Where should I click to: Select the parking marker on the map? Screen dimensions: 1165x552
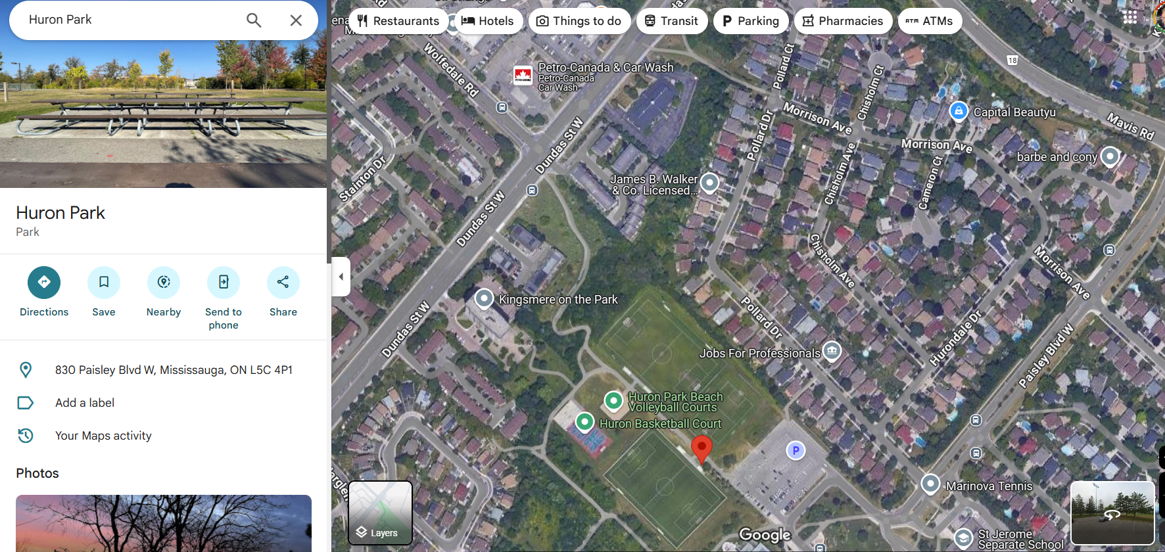pyautogui.click(x=796, y=451)
